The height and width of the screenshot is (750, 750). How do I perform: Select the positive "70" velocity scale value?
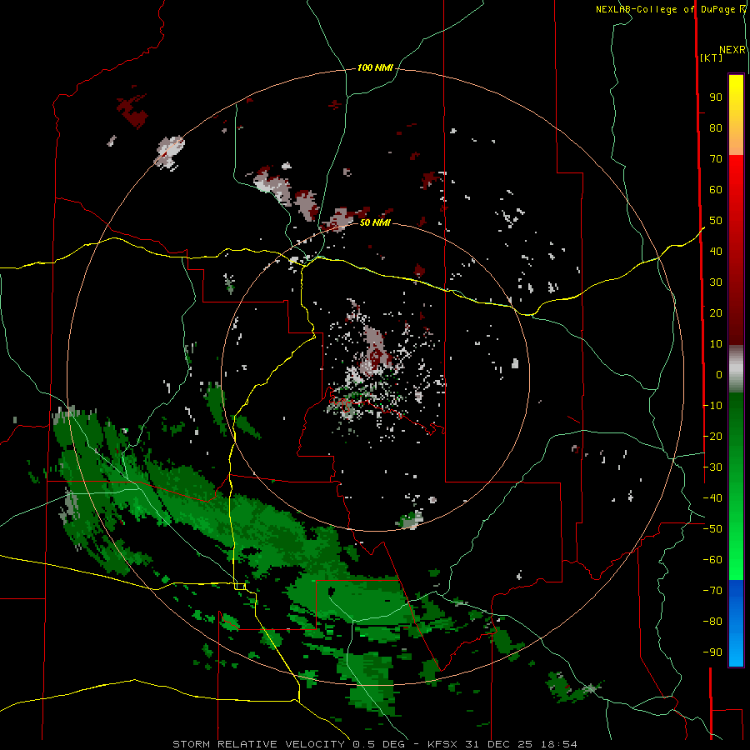click(716, 159)
